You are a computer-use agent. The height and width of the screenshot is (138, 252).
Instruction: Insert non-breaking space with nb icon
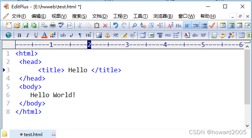pos(63,35)
